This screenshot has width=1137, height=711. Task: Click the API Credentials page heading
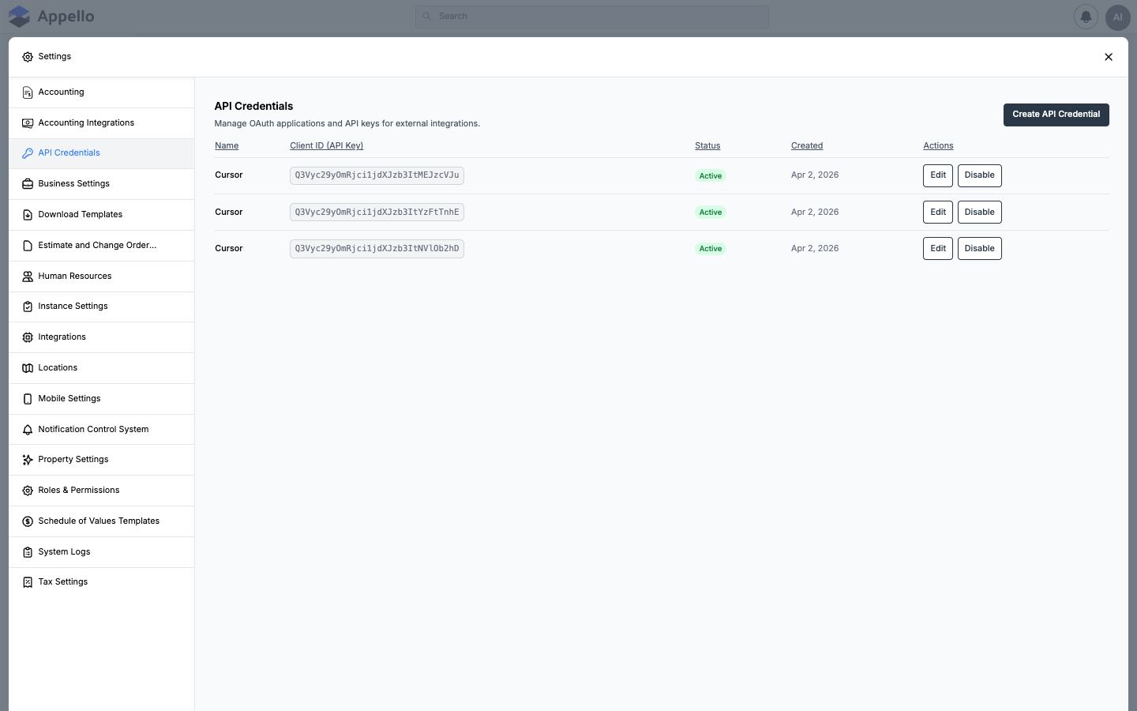(x=253, y=107)
